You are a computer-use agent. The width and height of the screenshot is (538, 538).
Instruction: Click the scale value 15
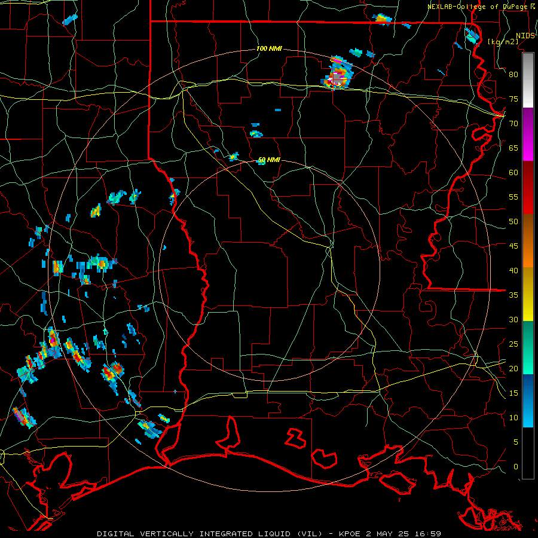click(513, 393)
